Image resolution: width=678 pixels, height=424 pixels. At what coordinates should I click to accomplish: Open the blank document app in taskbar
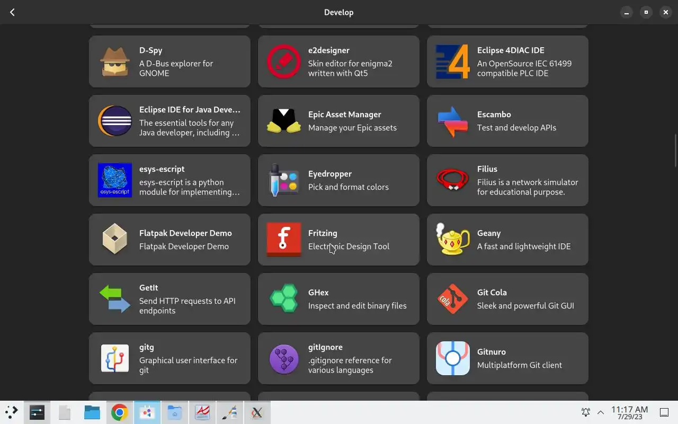(x=65, y=412)
